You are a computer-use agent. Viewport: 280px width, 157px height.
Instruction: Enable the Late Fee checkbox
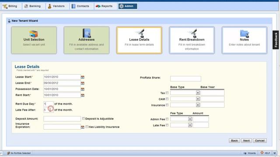(x=167, y=125)
